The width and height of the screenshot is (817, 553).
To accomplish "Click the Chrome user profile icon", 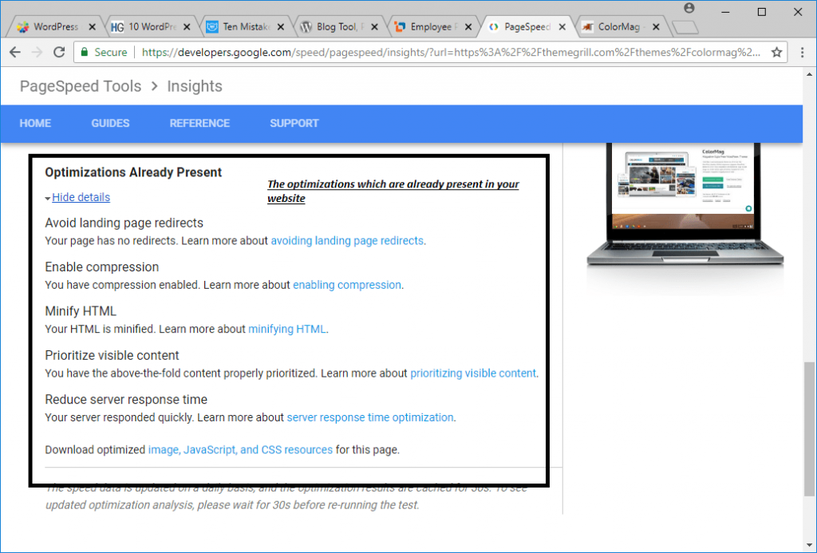I will (689, 8).
